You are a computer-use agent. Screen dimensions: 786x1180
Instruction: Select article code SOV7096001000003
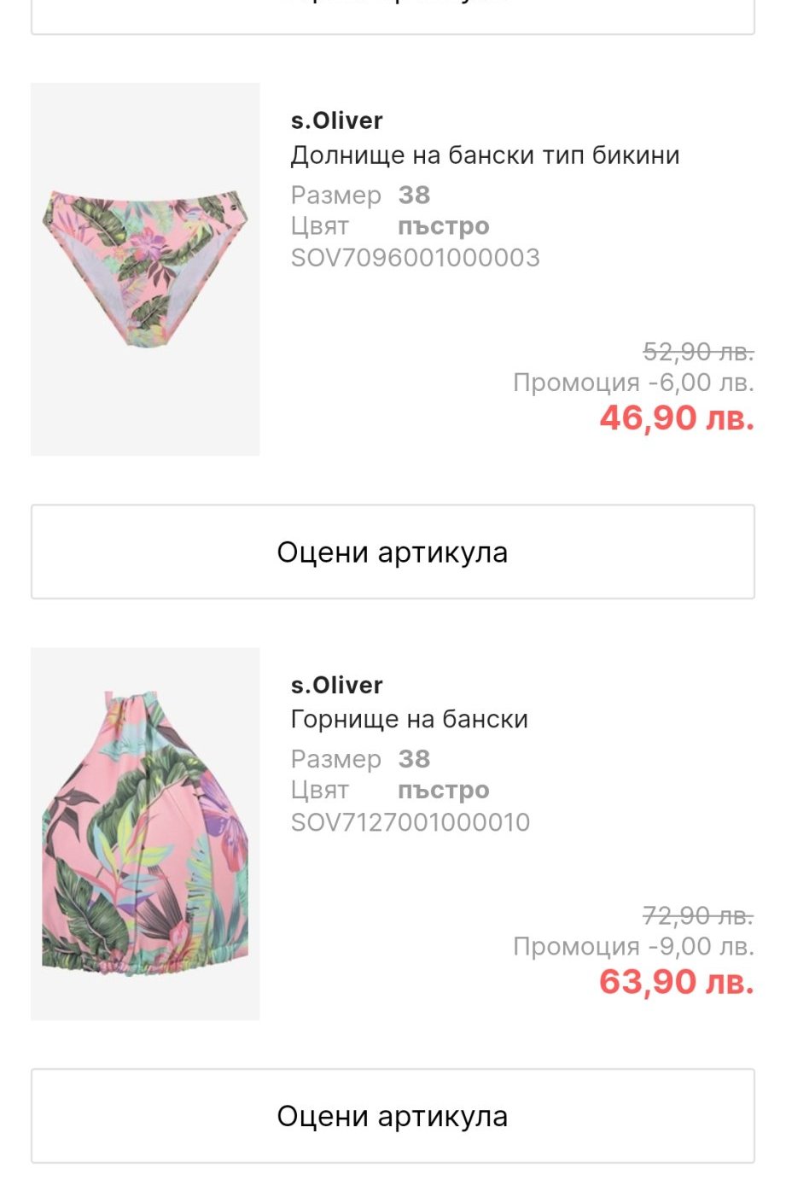tap(415, 258)
